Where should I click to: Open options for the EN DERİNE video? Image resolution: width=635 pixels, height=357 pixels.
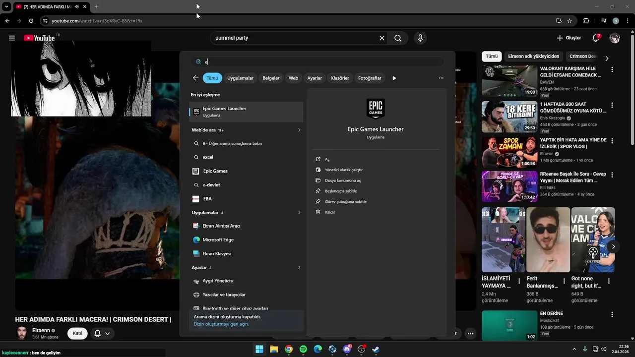click(612, 314)
